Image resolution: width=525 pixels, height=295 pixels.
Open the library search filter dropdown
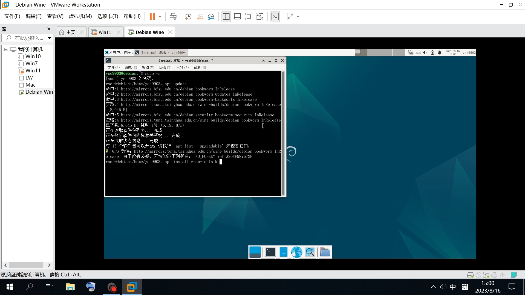point(50,38)
